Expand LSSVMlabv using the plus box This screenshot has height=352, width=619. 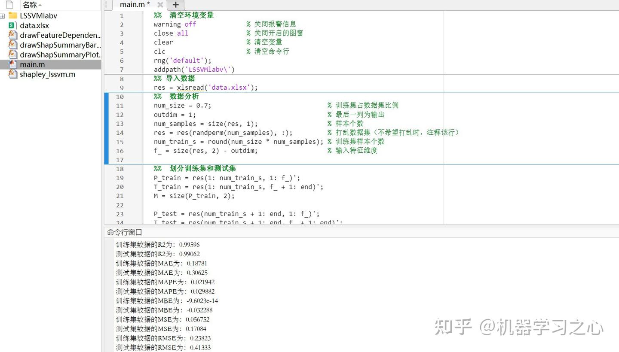pos(2,15)
